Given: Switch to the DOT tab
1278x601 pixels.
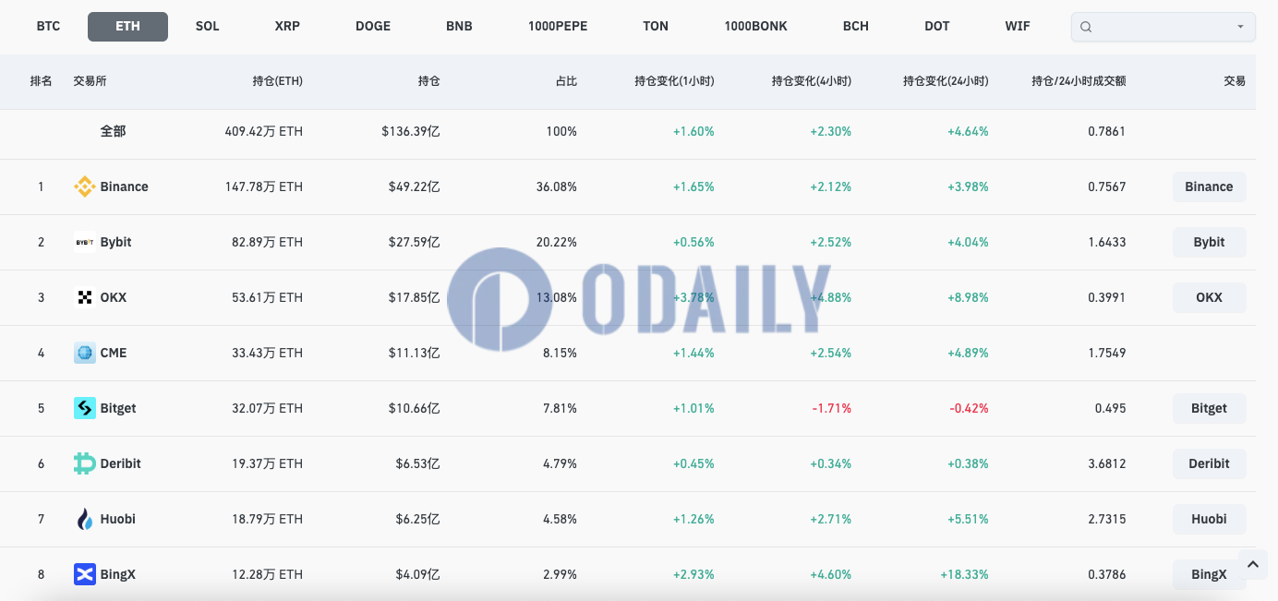Looking at the screenshot, I should (937, 27).
